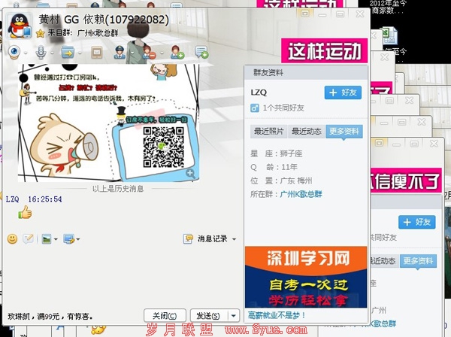
Task: Open the Excel file icon on desktop
Action: pyautogui.click(x=389, y=35)
